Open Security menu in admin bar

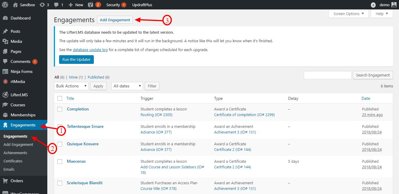point(116,5)
